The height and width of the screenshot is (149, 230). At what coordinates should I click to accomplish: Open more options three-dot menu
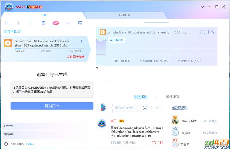(x=68, y=23)
